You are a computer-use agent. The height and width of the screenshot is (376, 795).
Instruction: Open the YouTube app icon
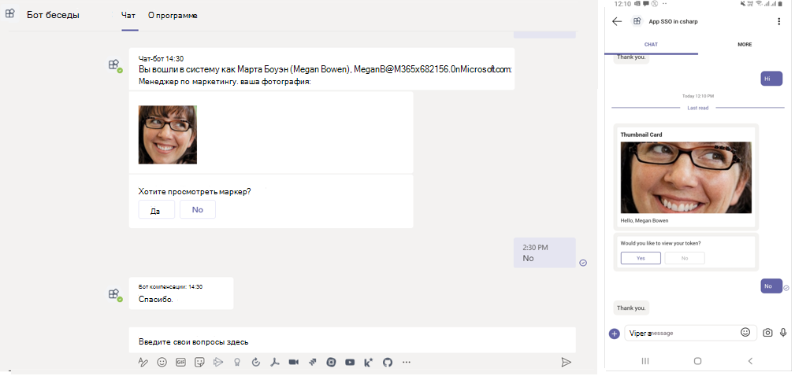(x=350, y=363)
